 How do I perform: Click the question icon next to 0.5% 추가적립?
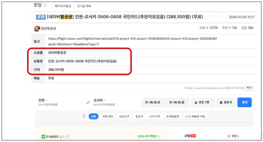[x=158, y=136]
